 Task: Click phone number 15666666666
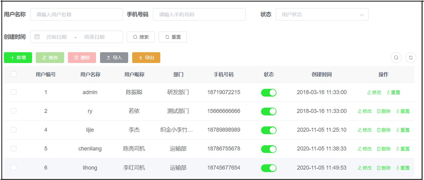224,111
